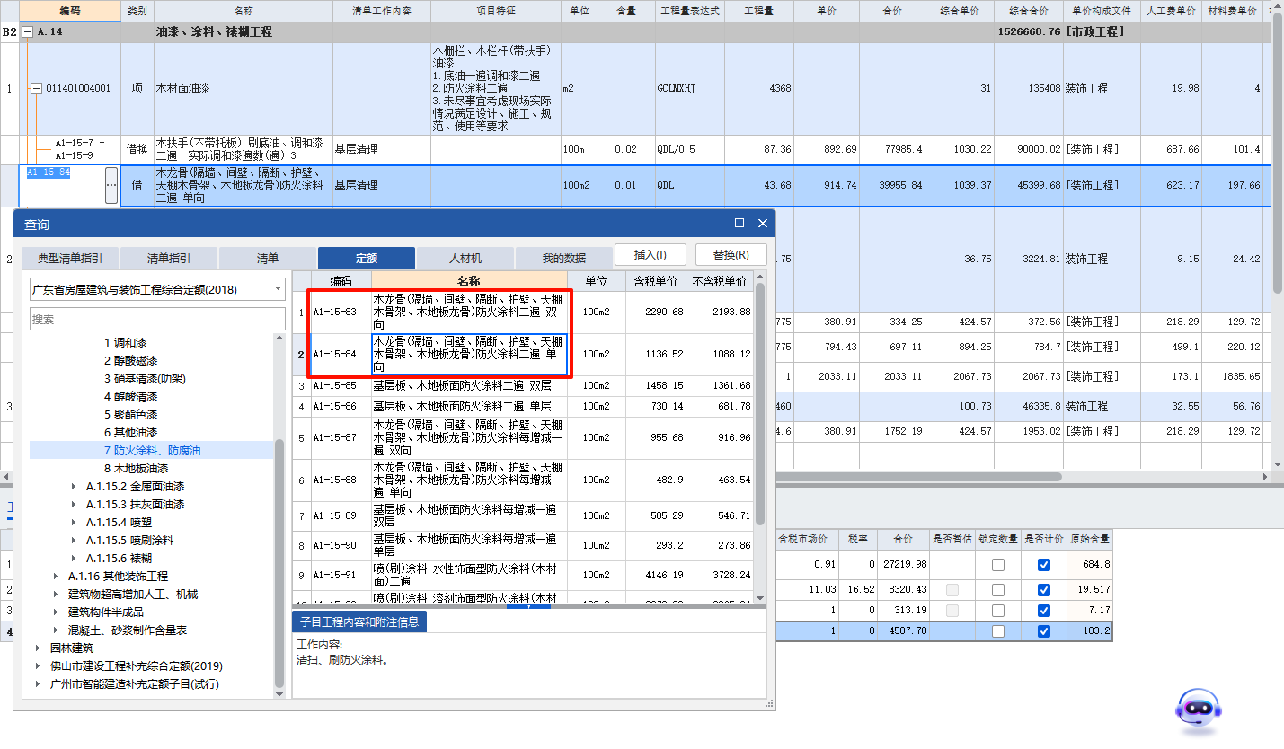This screenshot has width=1284, height=749.
Task: Uncheck 是否计价 for the 8320.43 row
Action: pyautogui.click(x=1043, y=590)
